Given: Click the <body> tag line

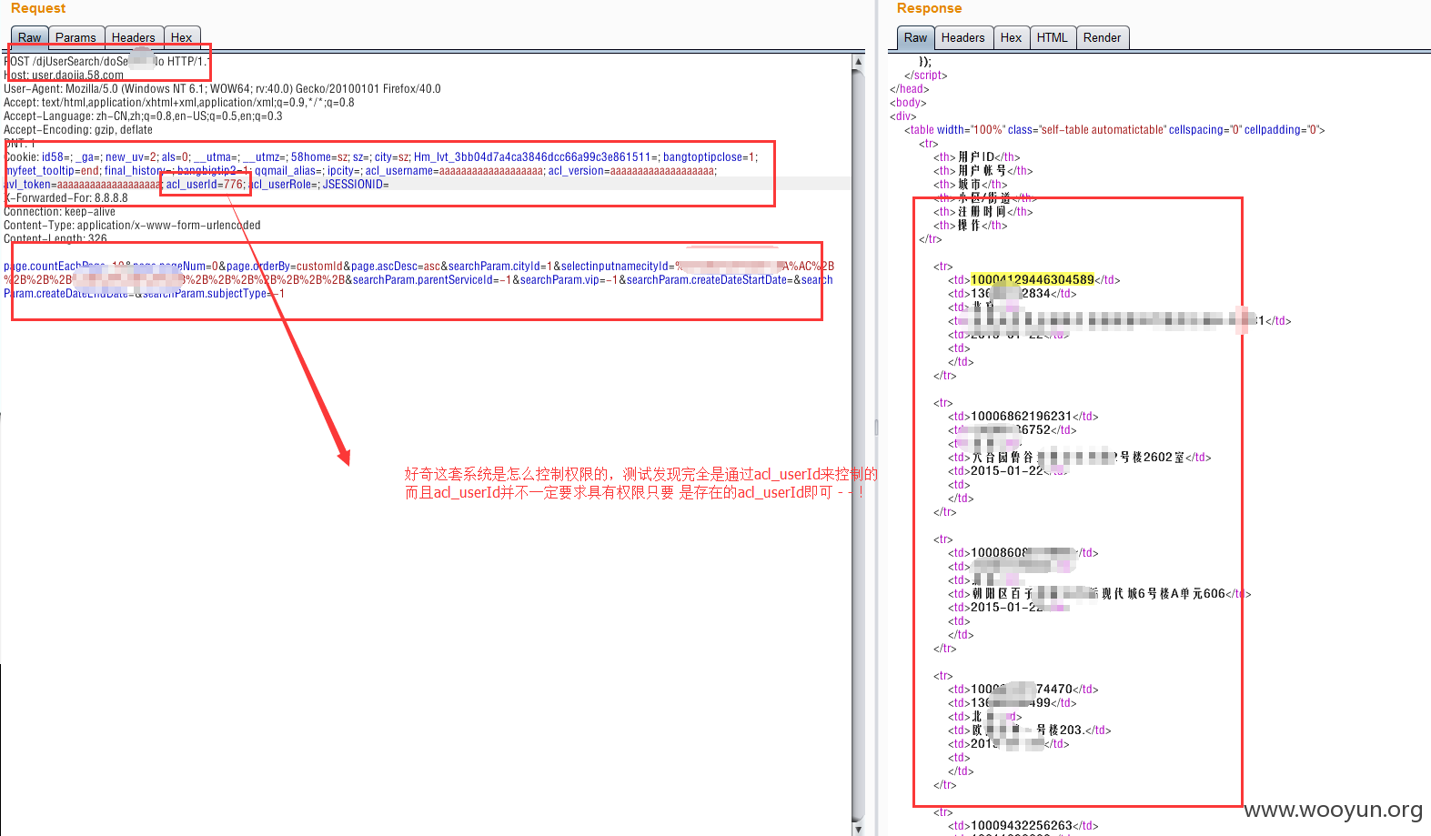Looking at the screenshot, I should point(908,103).
